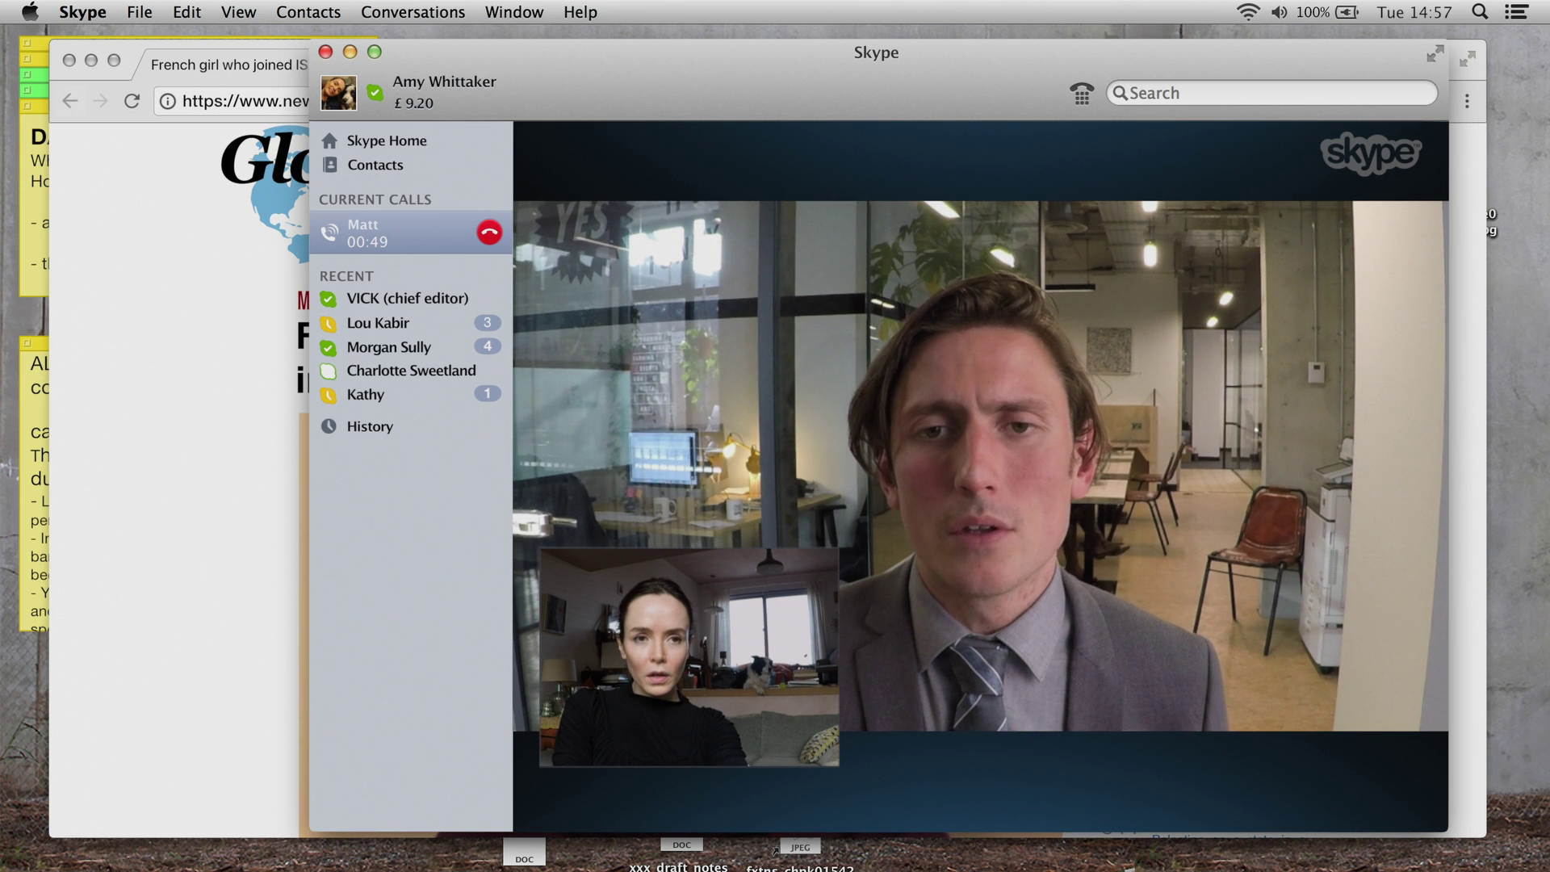Reload the browser page
The image size is (1550, 872).
[132, 101]
